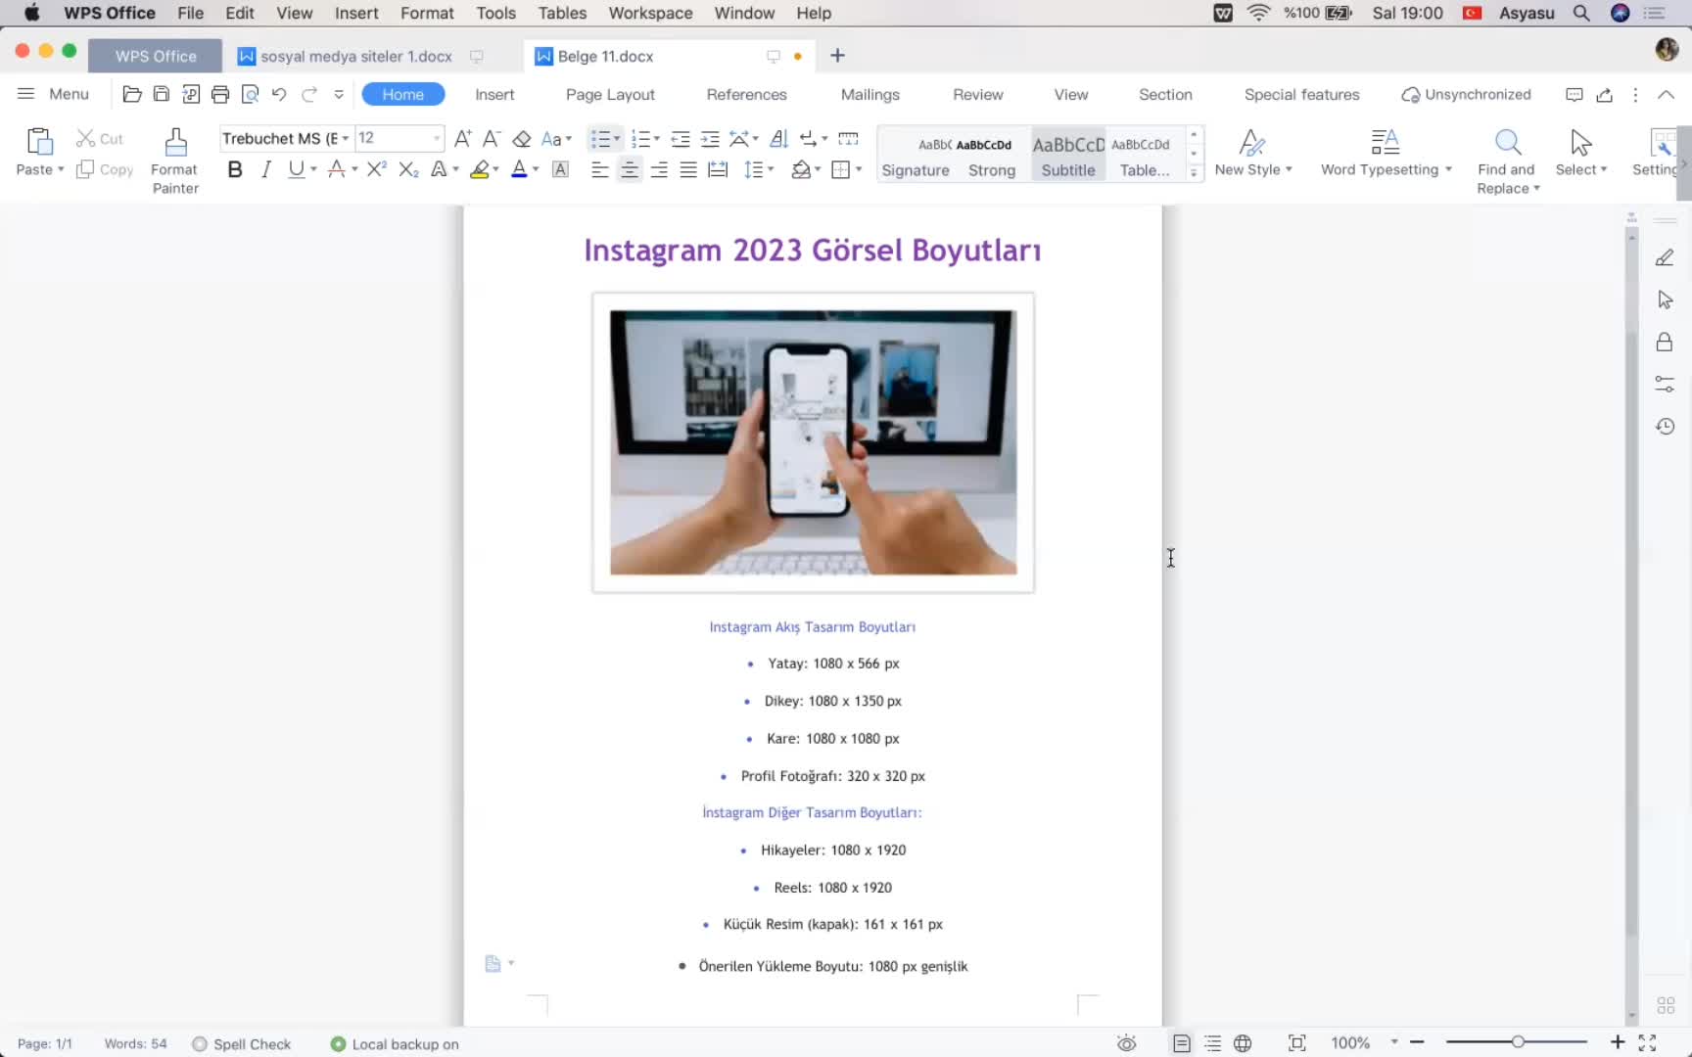Click the text highlight color
This screenshot has width=1692, height=1057.
pos(479,169)
